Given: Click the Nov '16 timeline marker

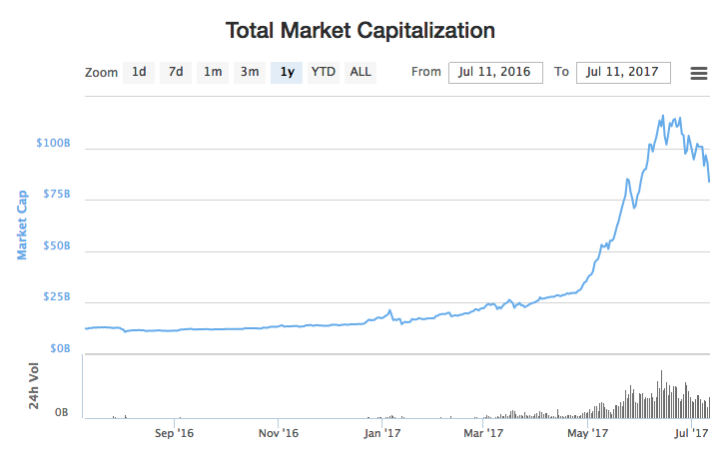Looking at the screenshot, I should coord(279,433).
